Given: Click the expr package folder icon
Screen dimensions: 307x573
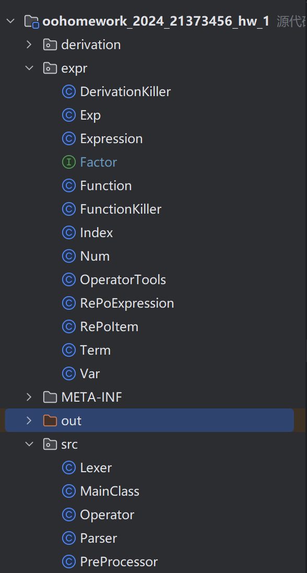Looking at the screenshot, I should point(50,68).
